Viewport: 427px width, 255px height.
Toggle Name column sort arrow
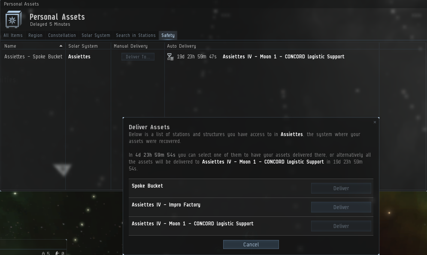click(61, 46)
